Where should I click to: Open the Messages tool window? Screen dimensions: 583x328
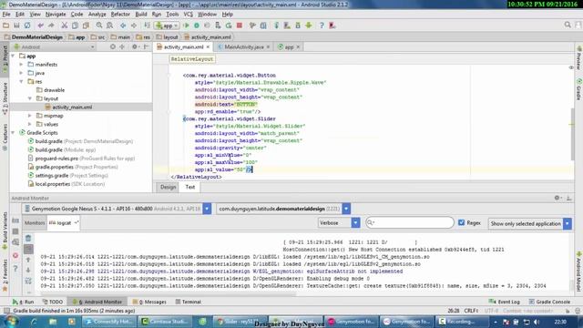tap(149, 302)
